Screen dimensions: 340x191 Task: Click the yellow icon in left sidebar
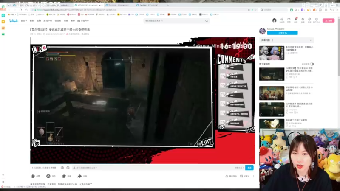3,22
